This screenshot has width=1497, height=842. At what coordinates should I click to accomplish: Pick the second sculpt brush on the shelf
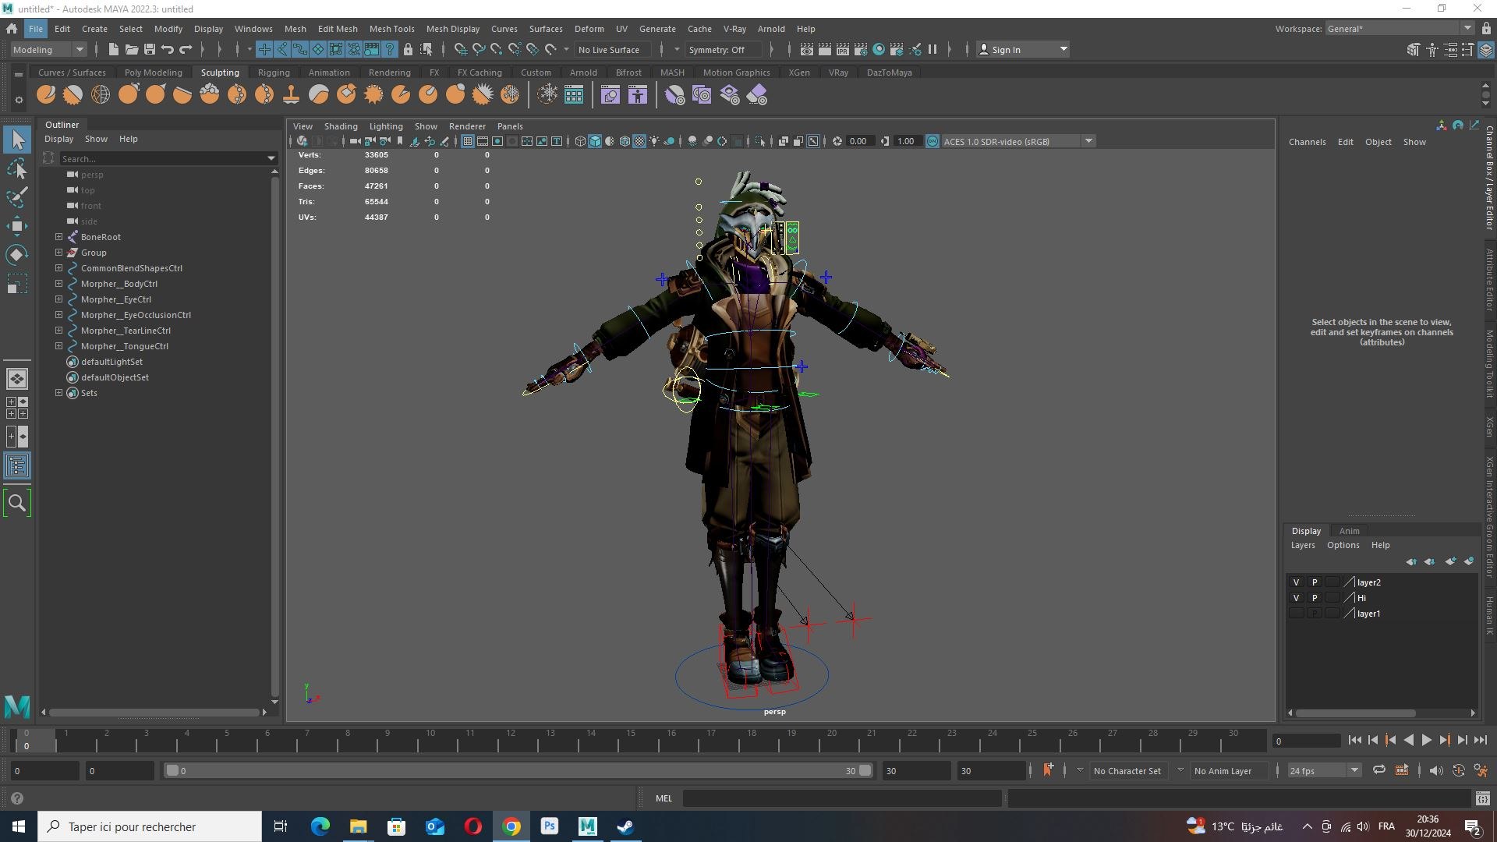pos(73,95)
